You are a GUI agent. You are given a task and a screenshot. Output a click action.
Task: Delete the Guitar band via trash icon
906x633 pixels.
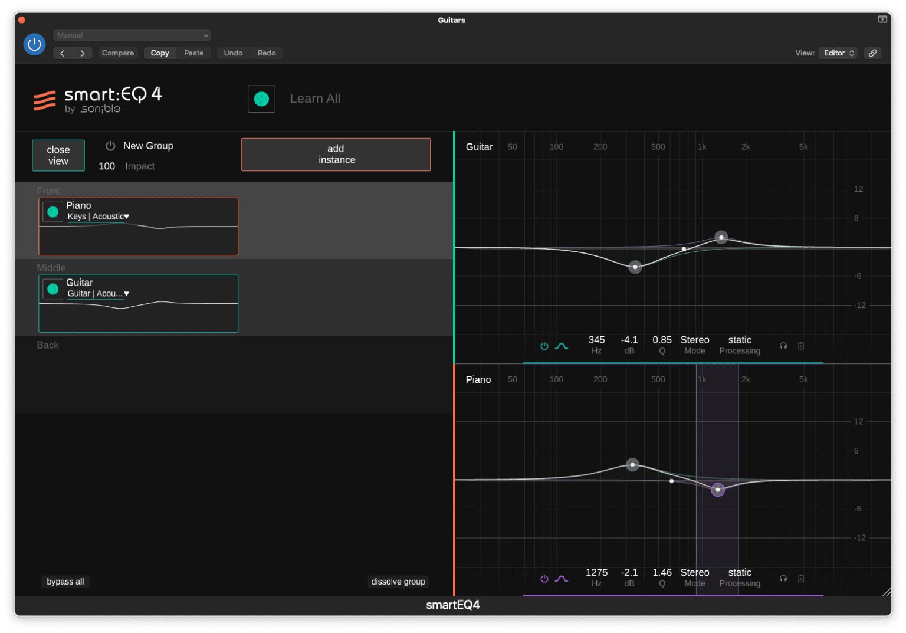(x=801, y=346)
